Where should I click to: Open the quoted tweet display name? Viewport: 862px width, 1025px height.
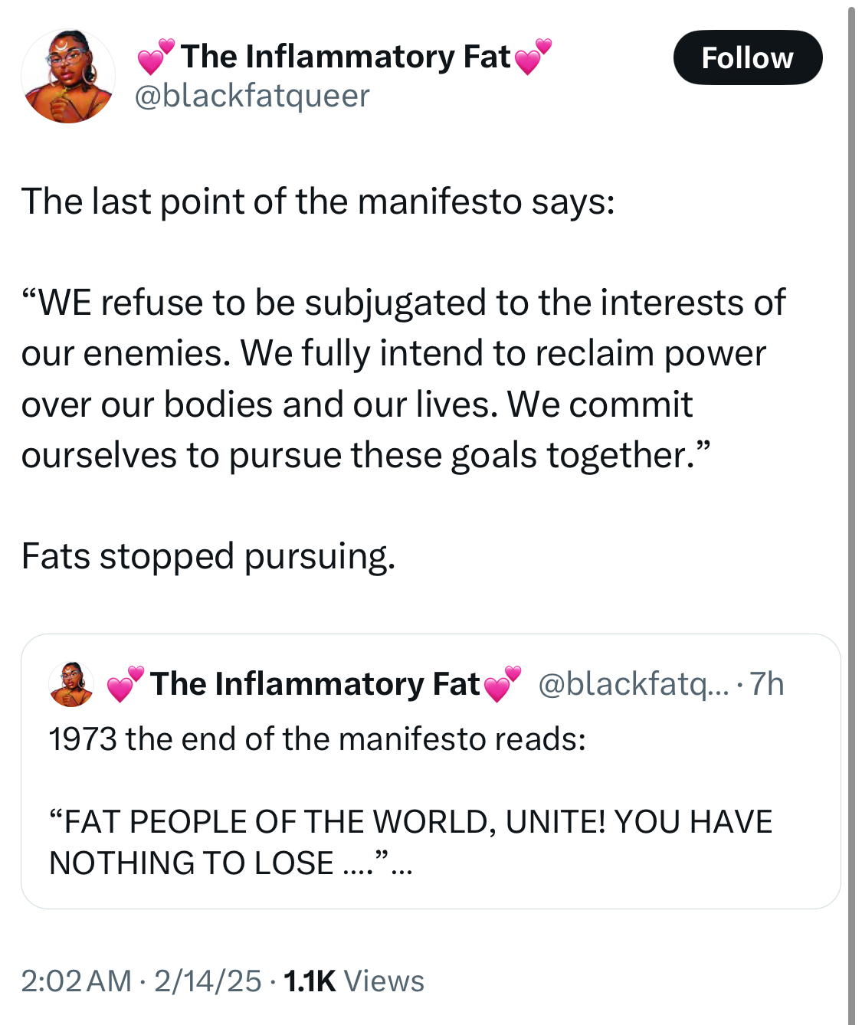pyautogui.click(x=314, y=684)
